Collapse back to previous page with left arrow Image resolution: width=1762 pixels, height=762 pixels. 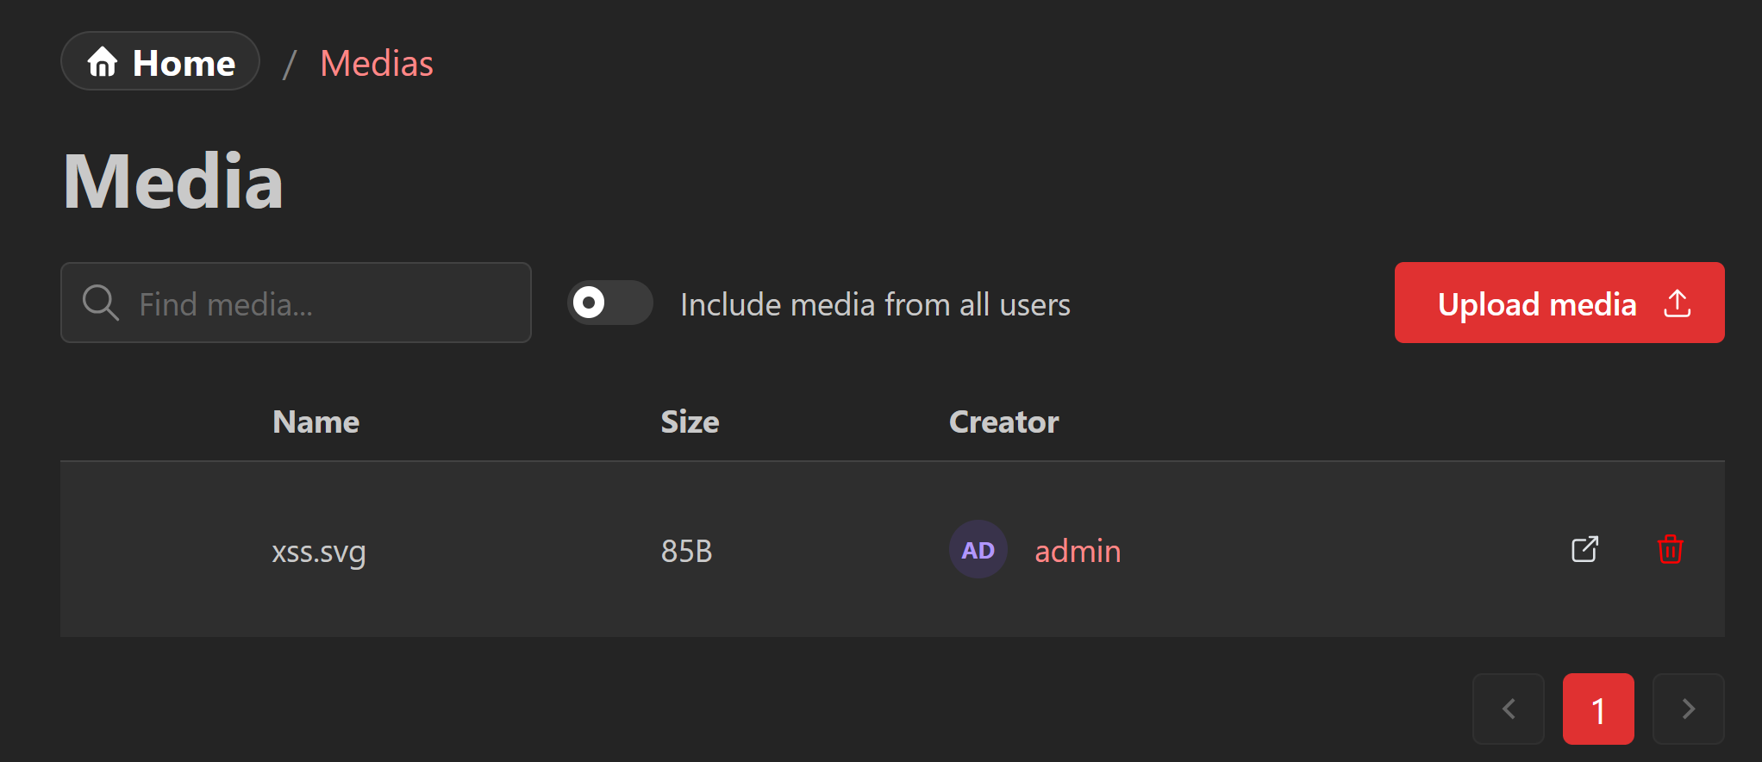(1509, 709)
